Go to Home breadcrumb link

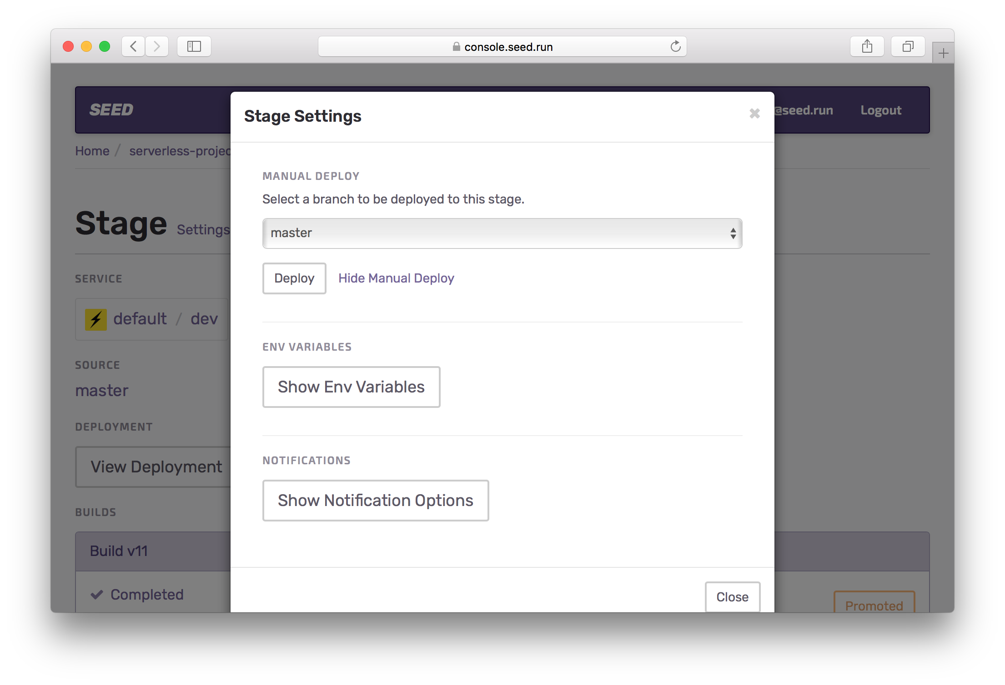(92, 151)
